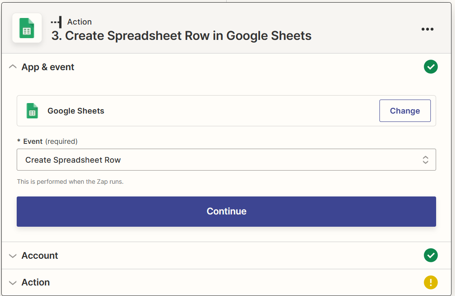The width and height of the screenshot is (455, 296).
Task: Click the action step icon beside "Action"
Action: (x=56, y=22)
